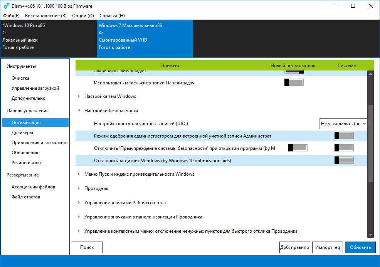
Task: Click the Обновить button
Action: coord(360,247)
